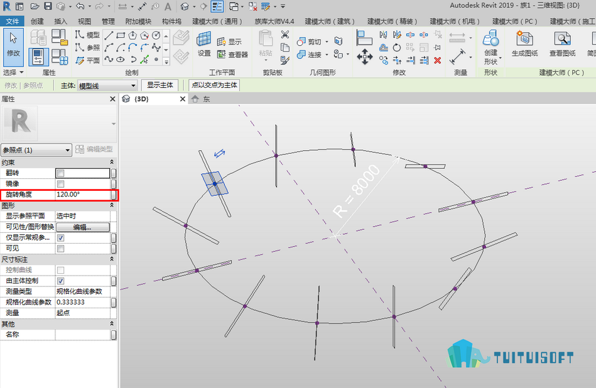Activate the Move tool
Image resolution: width=596 pixels, height=388 pixels.
pyautogui.click(x=364, y=57)
